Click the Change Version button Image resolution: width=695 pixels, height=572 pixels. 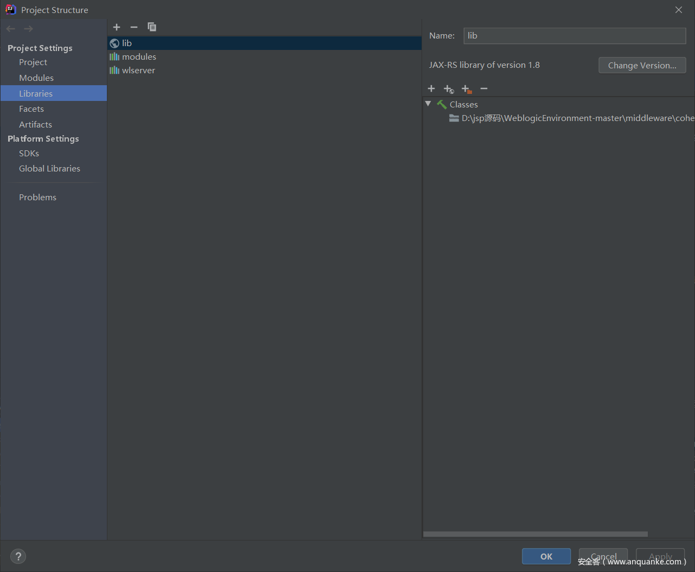point(642,65)
